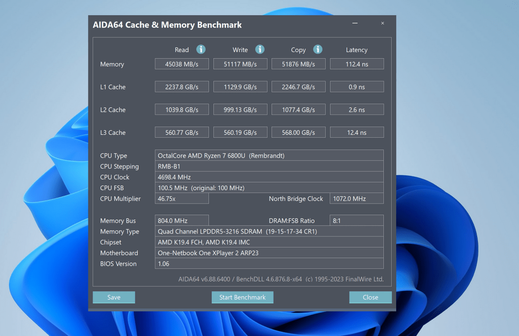Click the Memory Type label
Screen dimensions: 519x336
pyautogui.click(x=120, y=231)
